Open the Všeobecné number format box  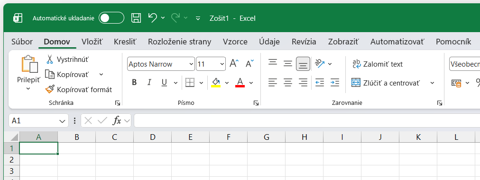pyautogui.click(x=464, y=64)
